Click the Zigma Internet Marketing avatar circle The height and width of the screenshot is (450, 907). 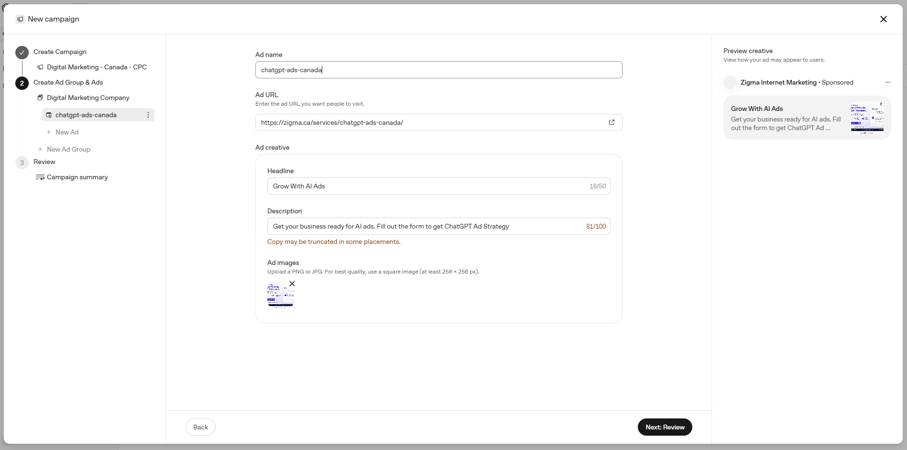coord(730,82)
